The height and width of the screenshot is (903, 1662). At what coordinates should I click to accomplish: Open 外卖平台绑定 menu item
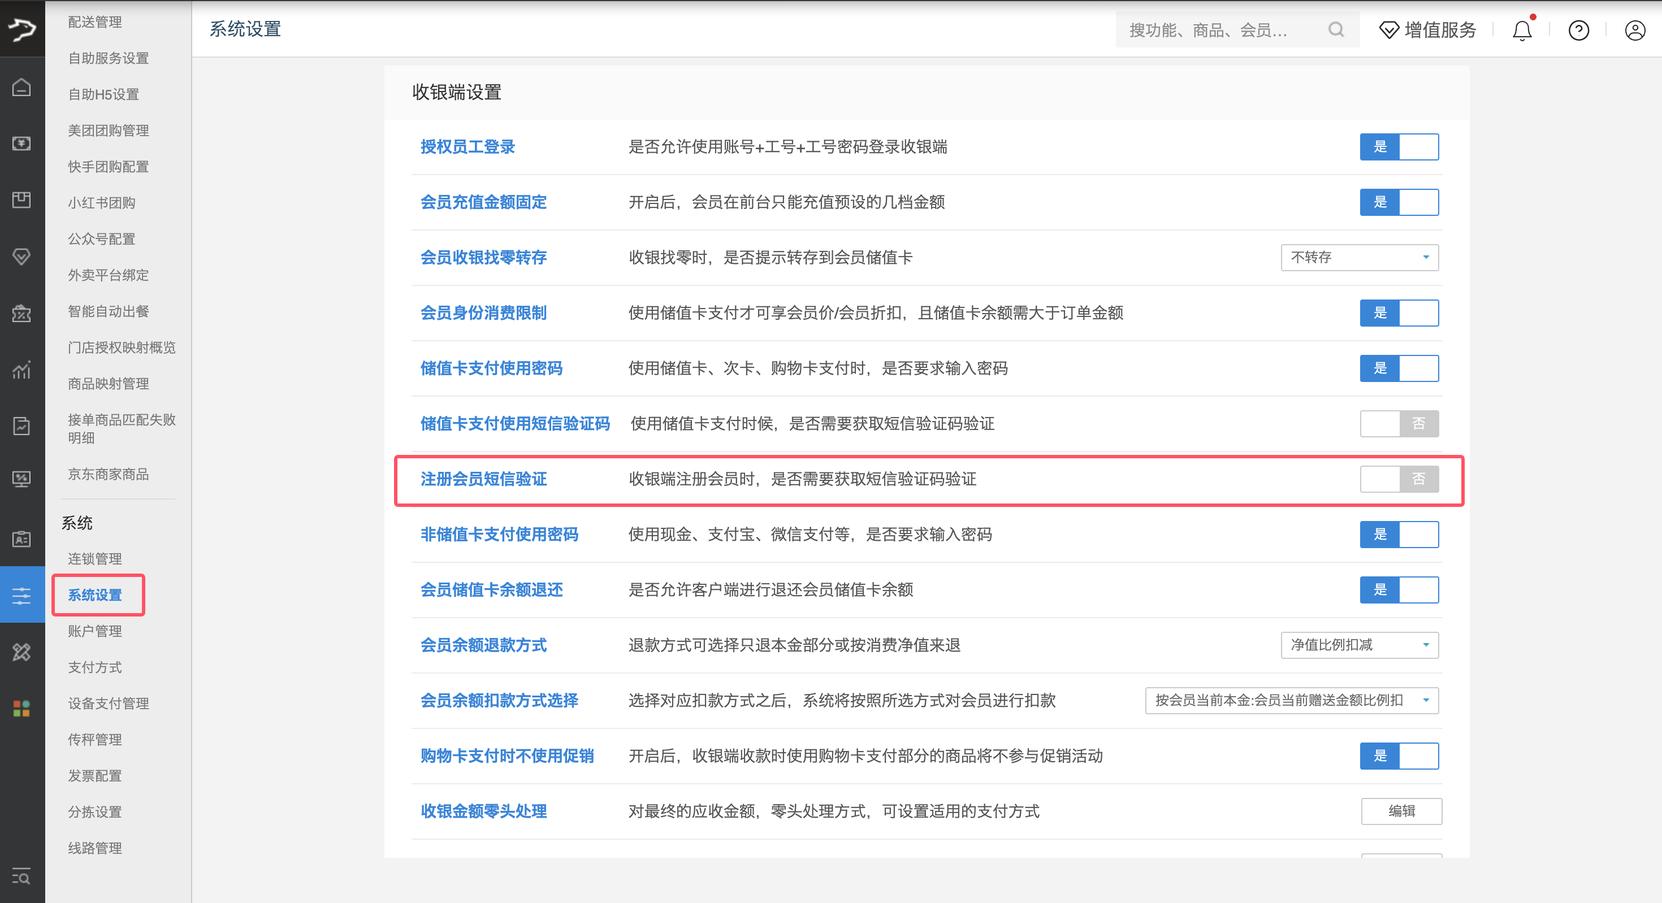[109, 275]
